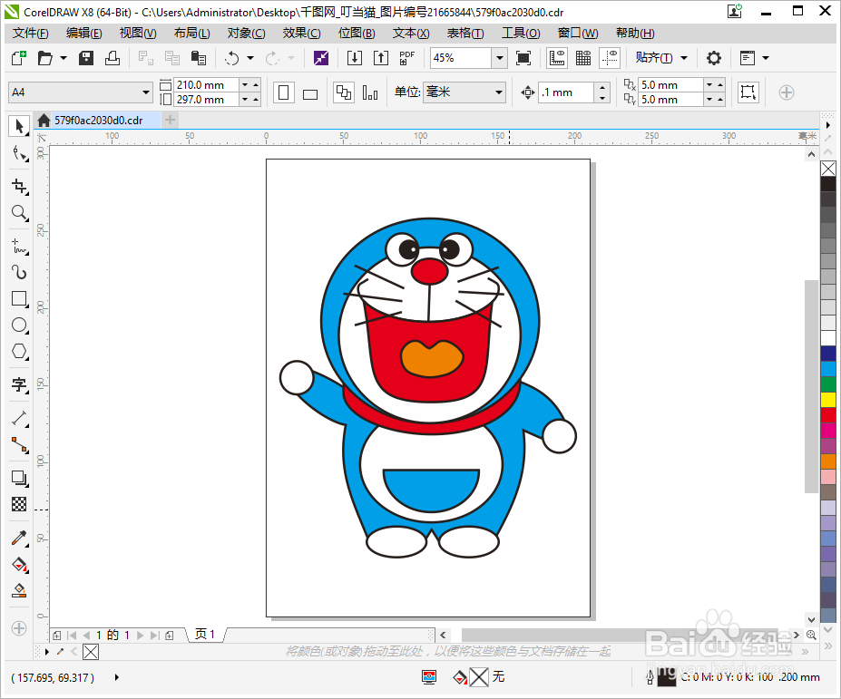Image resolution: width=841 pixels, height=699 pixels.
Task: Pick the red swatch in palette
Action: tap(828, 415)
